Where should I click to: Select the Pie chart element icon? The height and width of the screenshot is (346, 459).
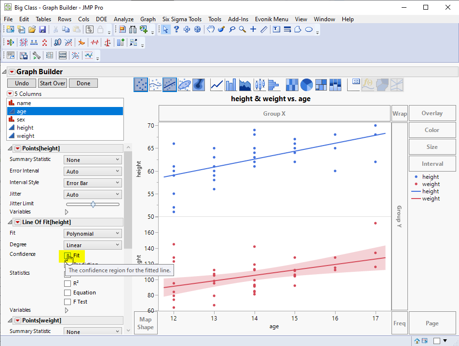coord(306,84)
